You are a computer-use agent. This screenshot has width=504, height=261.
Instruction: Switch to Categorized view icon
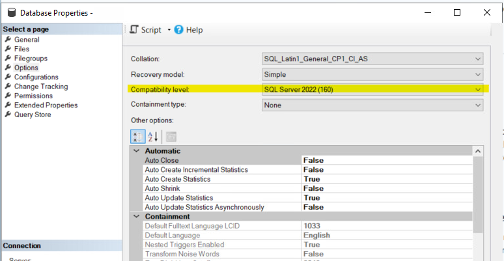click(138, 137)
